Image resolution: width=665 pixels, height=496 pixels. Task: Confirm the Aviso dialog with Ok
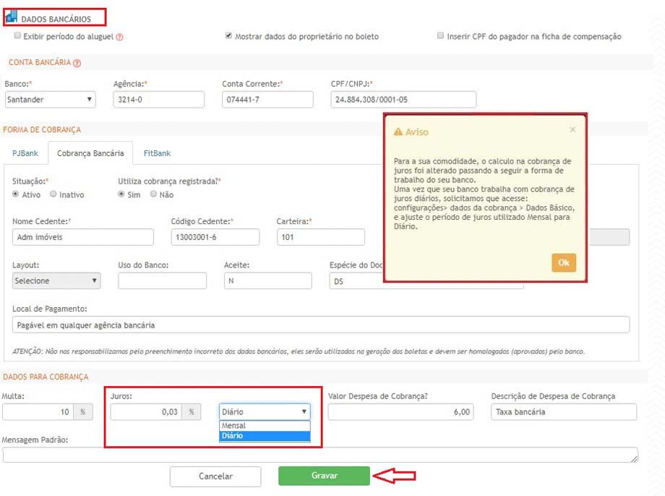pos(563,262)
